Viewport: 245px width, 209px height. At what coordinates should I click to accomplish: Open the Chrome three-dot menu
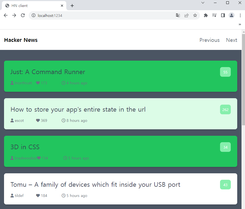[x=240, y=15]
